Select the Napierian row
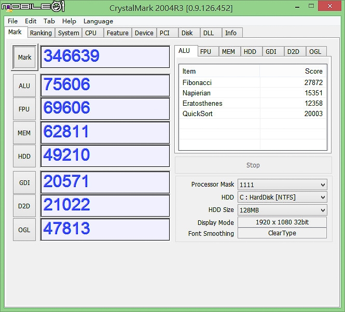Image resolution: width=345 pixels, height=312 pixels. tap(253, 93)
